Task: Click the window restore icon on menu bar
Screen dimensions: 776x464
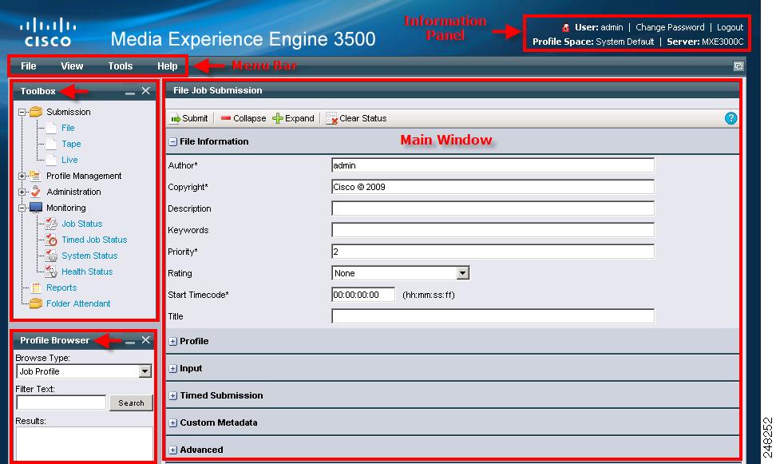Action: (x=738, y=66)
